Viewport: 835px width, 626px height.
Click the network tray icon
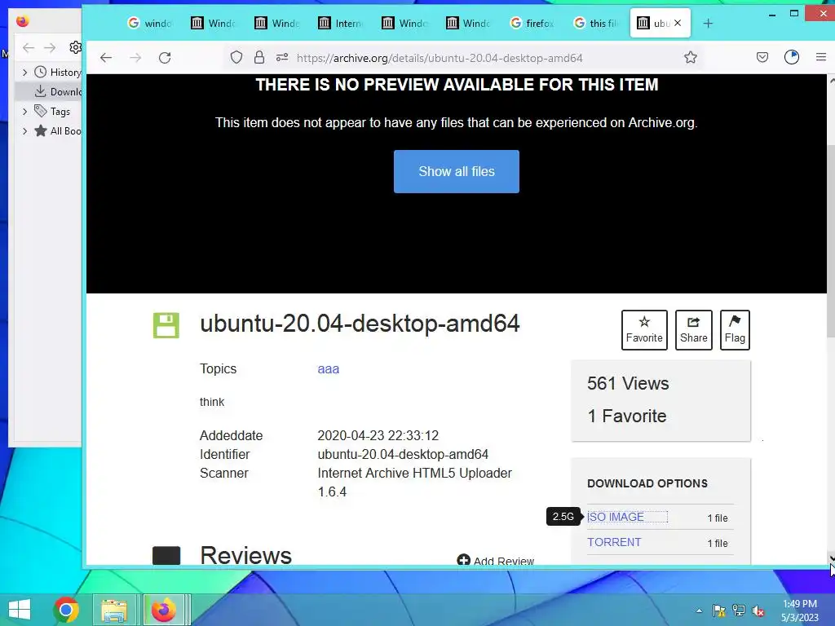pos(739,611)
